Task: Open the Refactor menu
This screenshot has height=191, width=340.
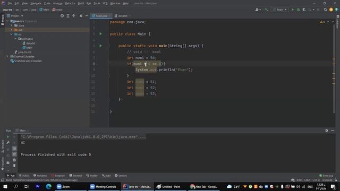Action: point(70,3)
